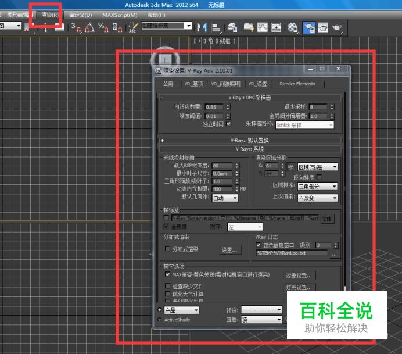Open the MAXScript (M) menu
402x354 pixels.
[120, 15]
